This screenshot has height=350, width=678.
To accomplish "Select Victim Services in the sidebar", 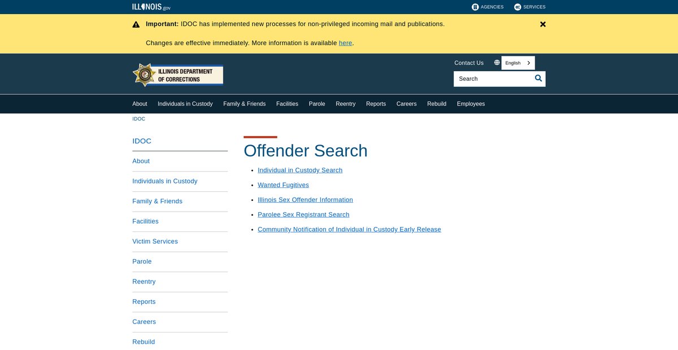I will pyautogui.click(x=155, y=242).
